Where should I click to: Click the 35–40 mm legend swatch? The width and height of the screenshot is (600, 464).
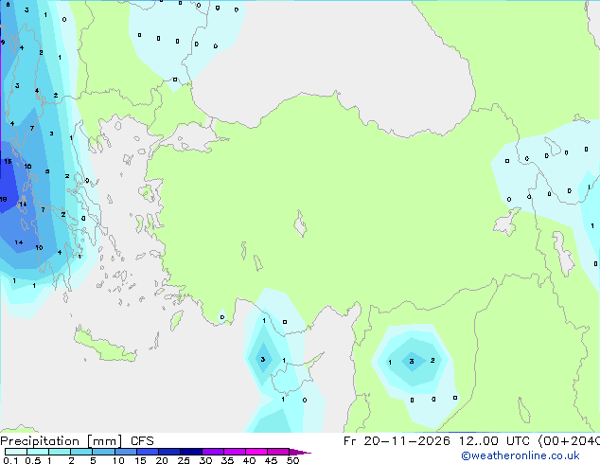pyautogui.click(x=234, y=452)
